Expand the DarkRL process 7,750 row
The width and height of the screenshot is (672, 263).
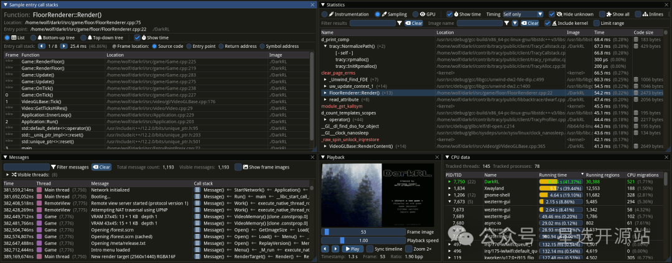[x=449, y=182]
